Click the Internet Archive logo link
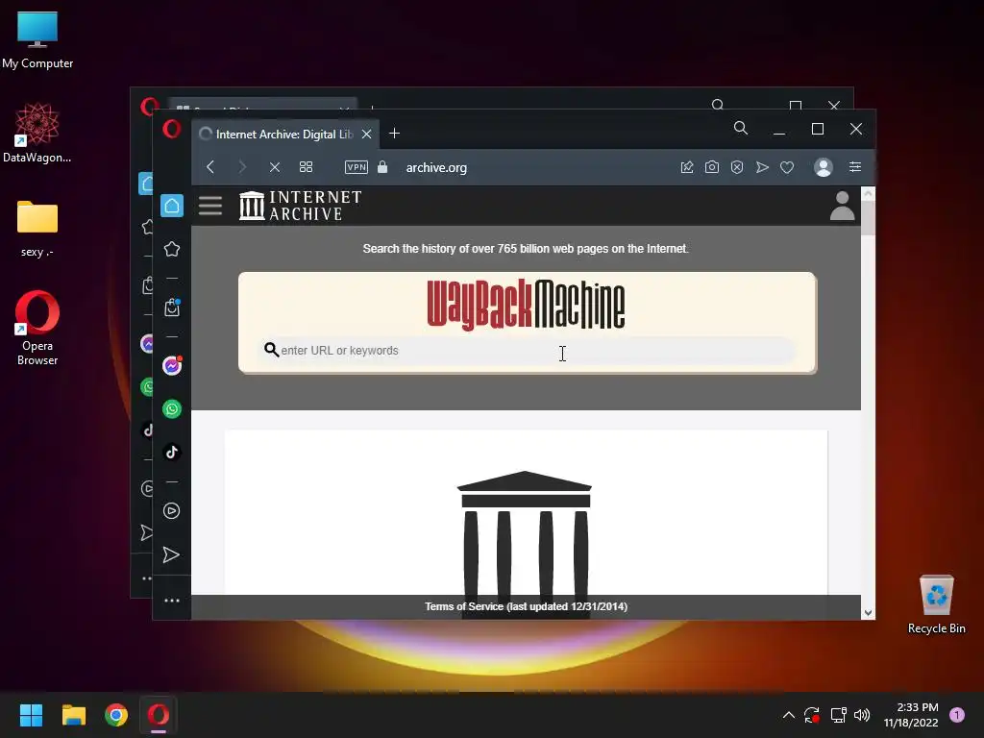Viewport: 984px width, 738px height. point(300,206)
